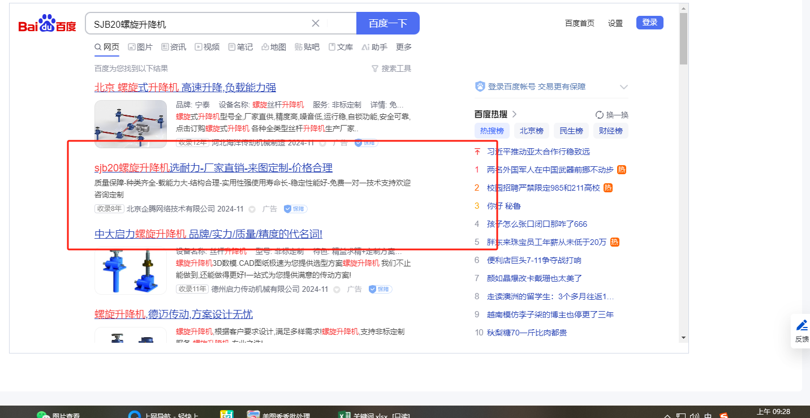Screen dimensions: 810x418
Task: Select the 财经榜 hot list tab
Action: click(x=610, y=131)
